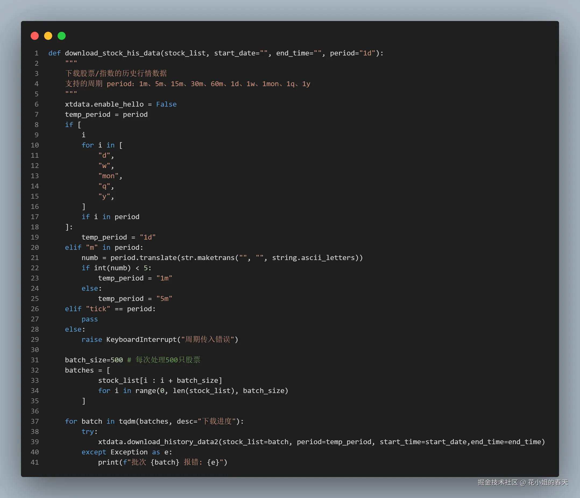Click download_history_data2 method name

tap(172, 442)
